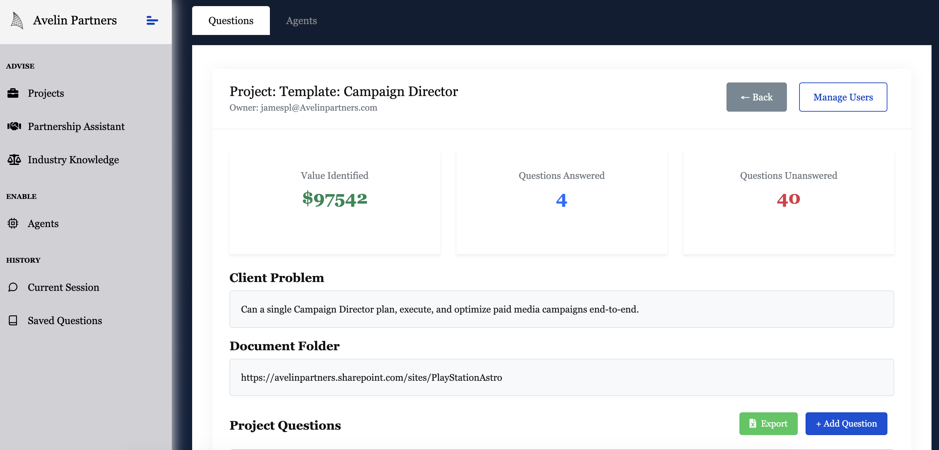The width and height of the screenshot is (939, 450).
Task: Open Manage Users
Action: click(843, 97)
